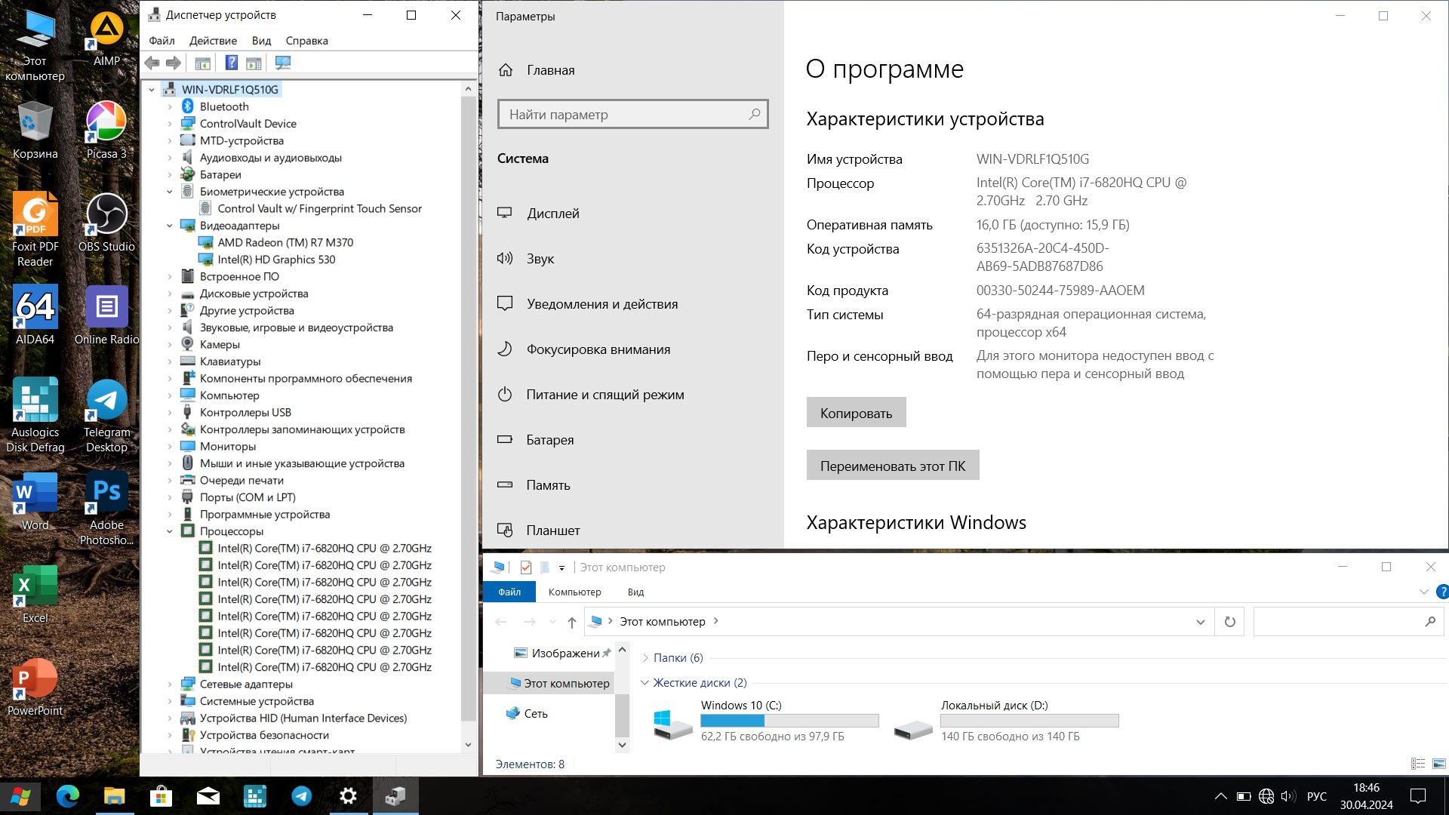
Task: Select Recycle Bin (Корзина) desktop icon
Action: tap(35, 130)
